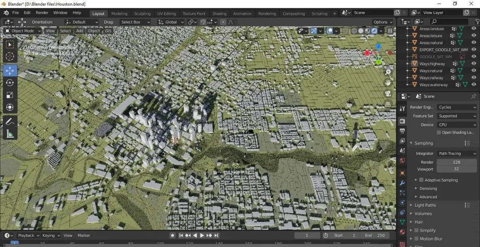The image size is (480, 247).
Task: Open World properties tab
Action: click(402, 161)
